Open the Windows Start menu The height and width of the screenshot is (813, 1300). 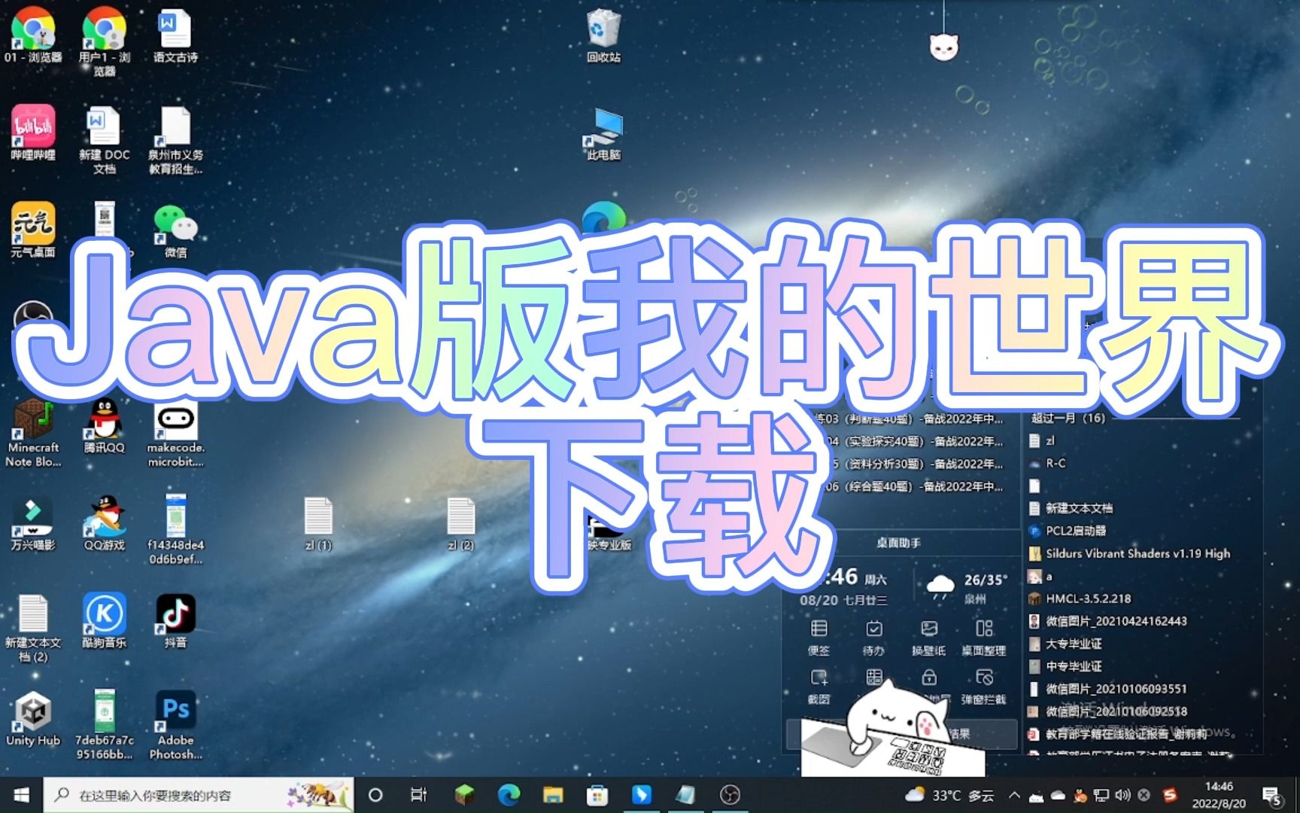click(x=21, y=795)
